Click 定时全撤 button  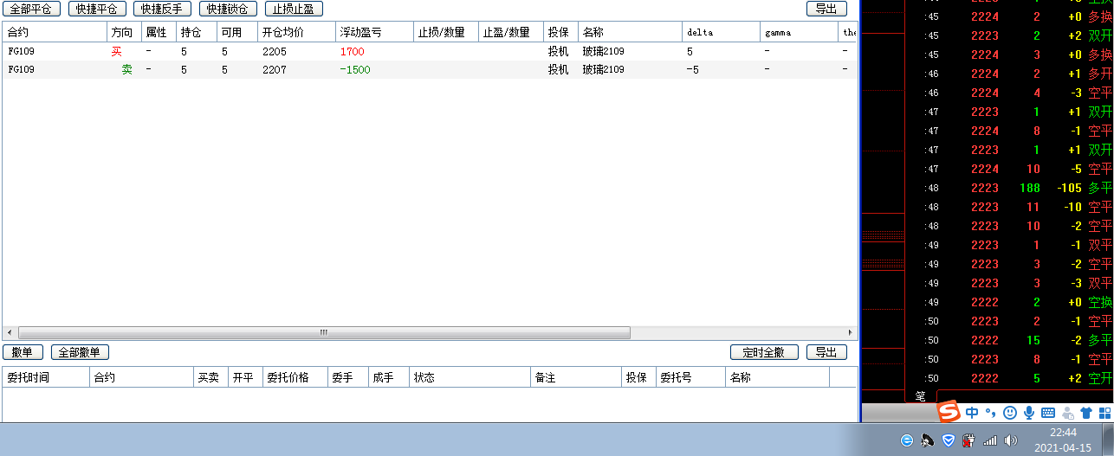coord(765,352)
